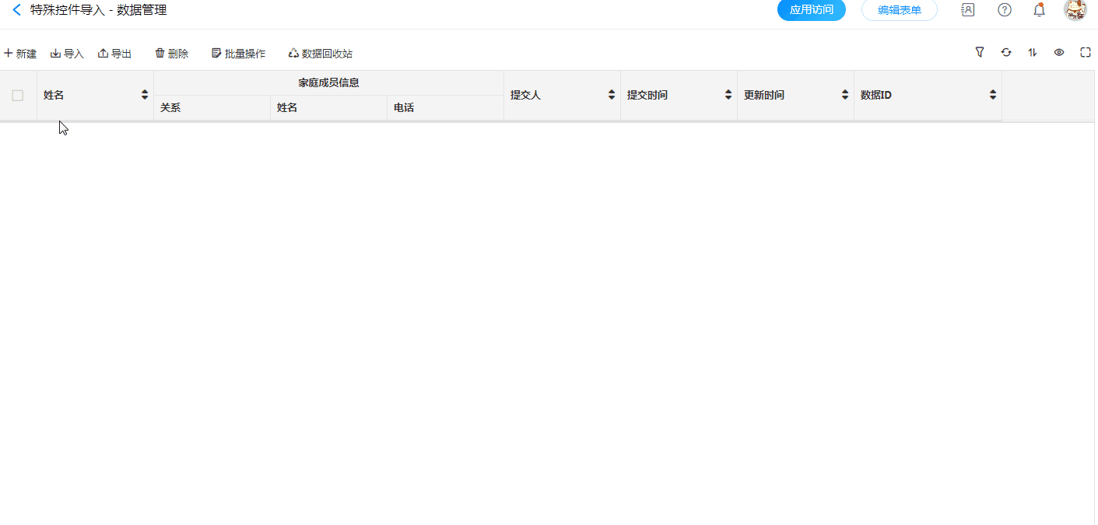This screenshot has height=525, width=1098.
Task: Toggle the eye icon for field visibility
Action: point(1059,52)
